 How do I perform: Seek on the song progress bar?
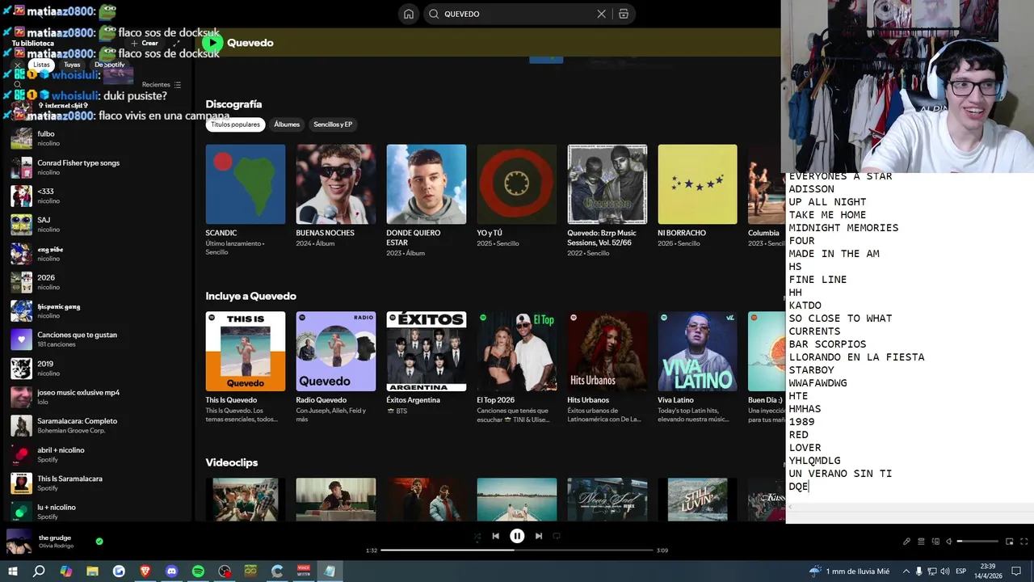point(517,550)
